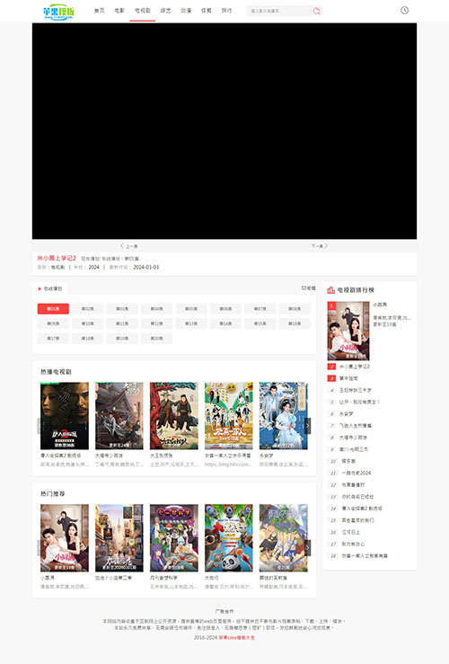Click the red footer link 苹果cms模板大全
The width and height of the screenshot is (449, 664).
[236, 637]
